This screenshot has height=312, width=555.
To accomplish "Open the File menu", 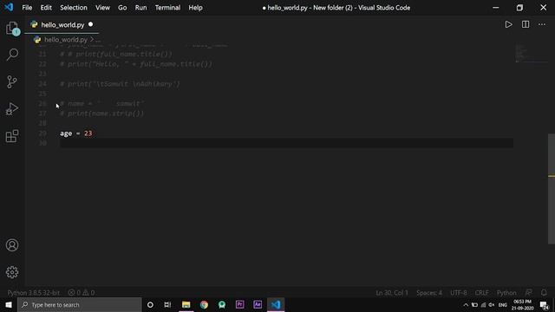I will pyautogui.click(x=27, y=8).
